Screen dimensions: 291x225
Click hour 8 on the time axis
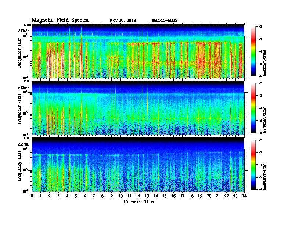[103, 196]
